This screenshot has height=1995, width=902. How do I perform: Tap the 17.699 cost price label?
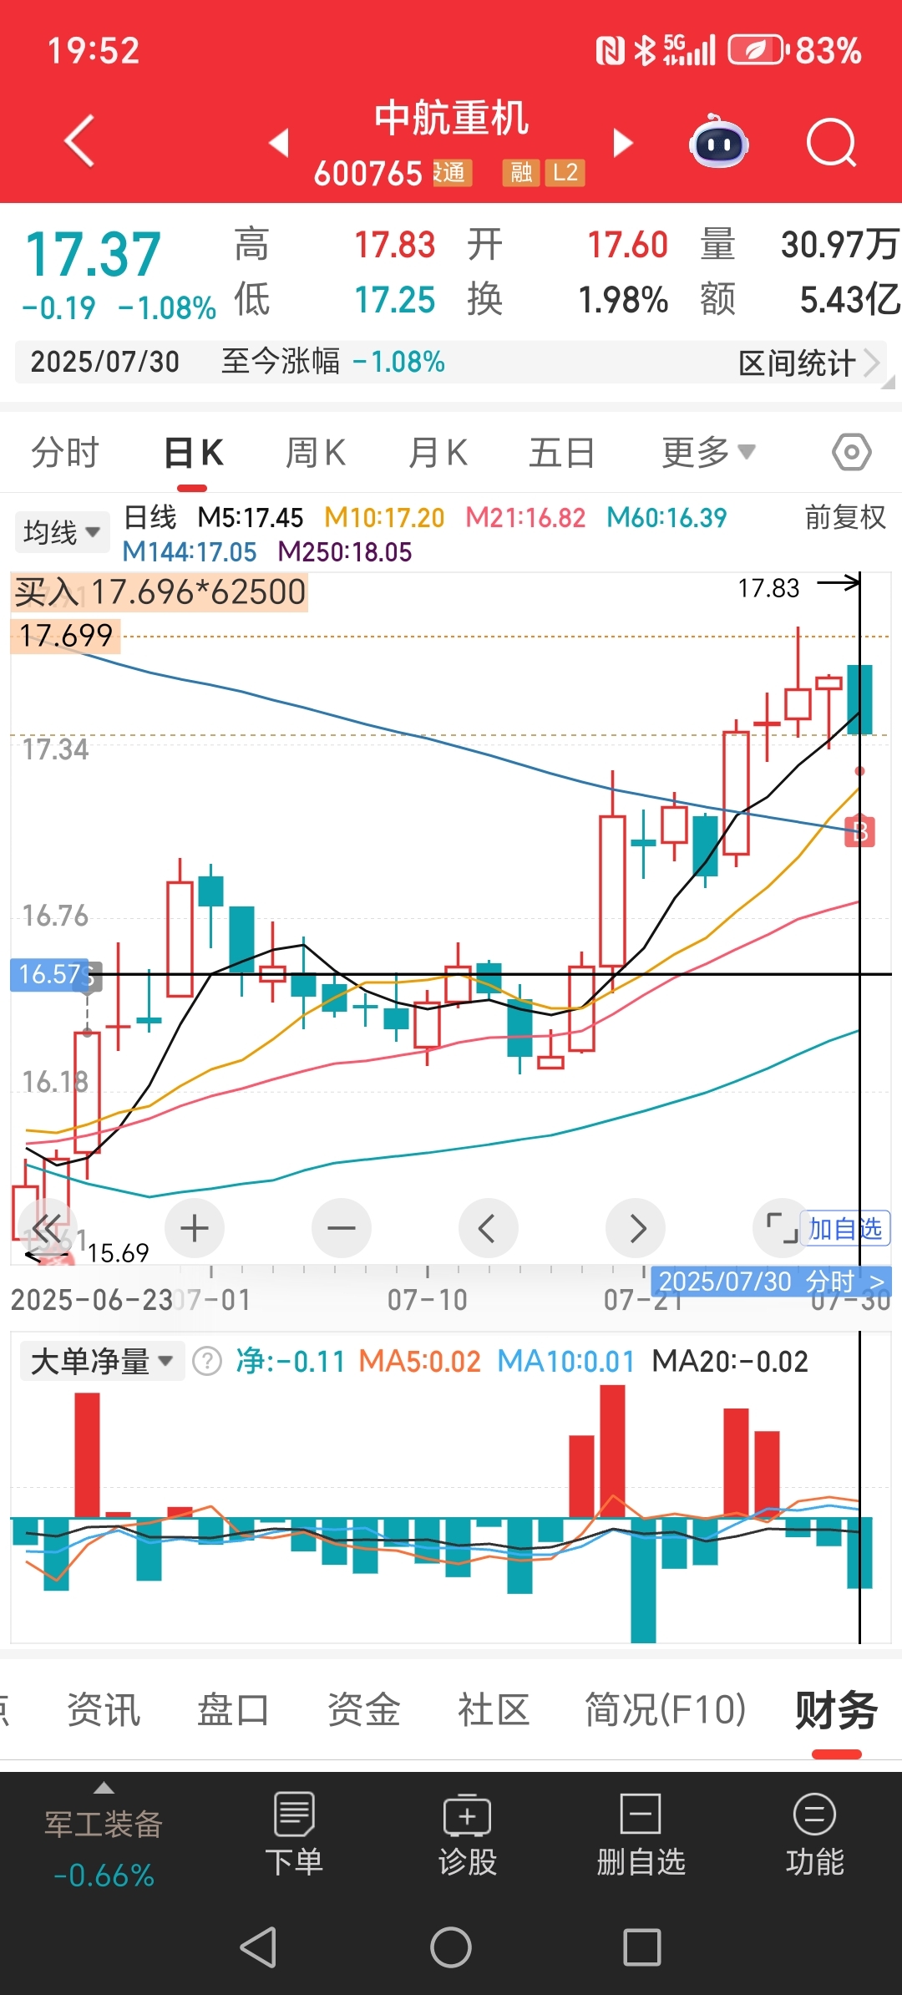click(x=66, y=636)
